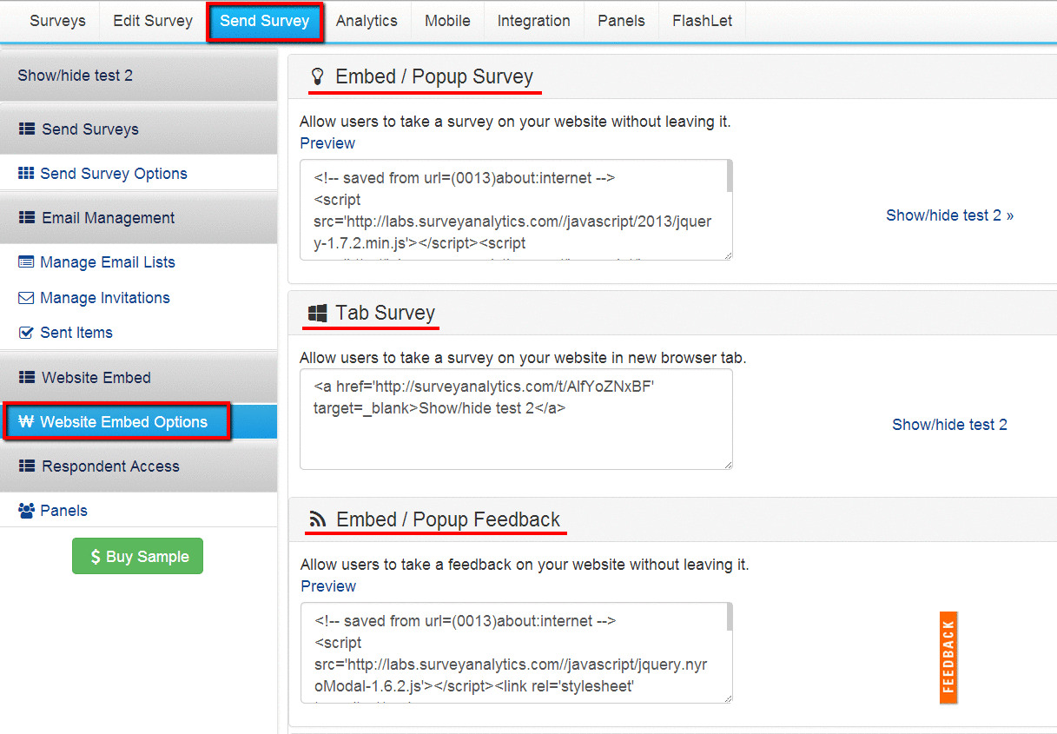Switch to the Edit Survey tab

[x=153, y=21]
